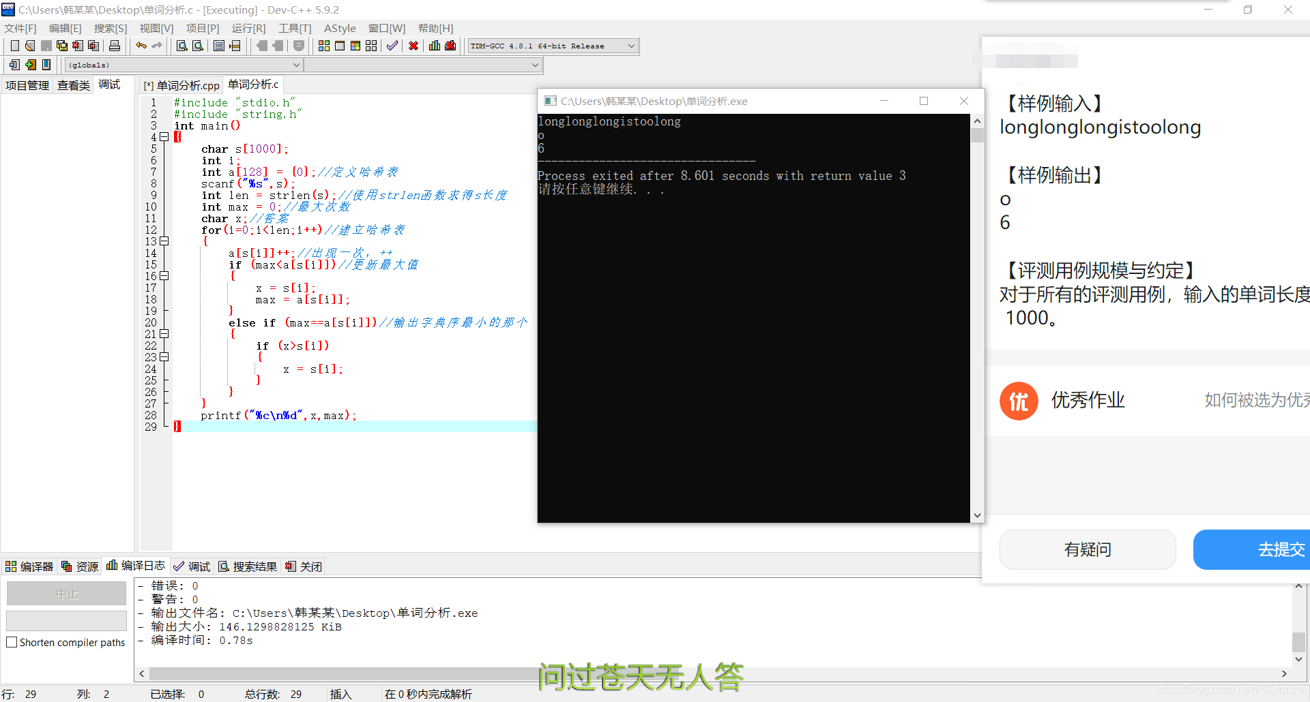The image size is (1310, 702).
Task: Switch to 单词分析.cpp editor tab
Action: (x=181, y=85)
